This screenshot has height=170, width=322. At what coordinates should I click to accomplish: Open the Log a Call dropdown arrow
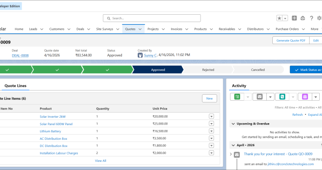click(293, 97)
